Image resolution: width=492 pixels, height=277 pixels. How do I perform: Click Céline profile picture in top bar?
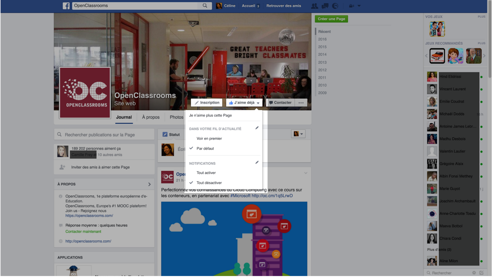click(x=219, y=6)
